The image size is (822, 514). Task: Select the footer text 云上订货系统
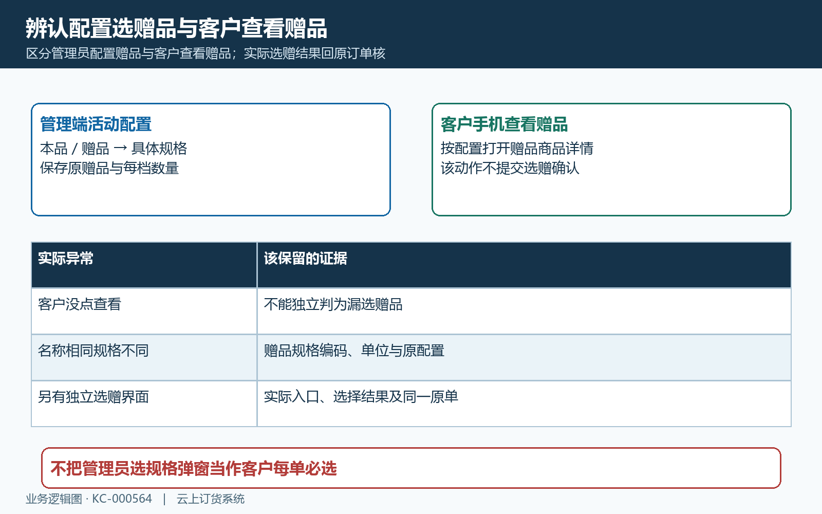211,499
